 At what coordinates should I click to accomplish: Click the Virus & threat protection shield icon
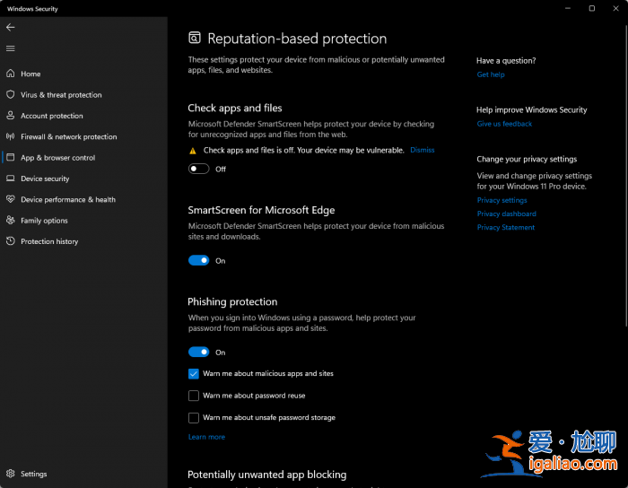[x=11, y=95]
